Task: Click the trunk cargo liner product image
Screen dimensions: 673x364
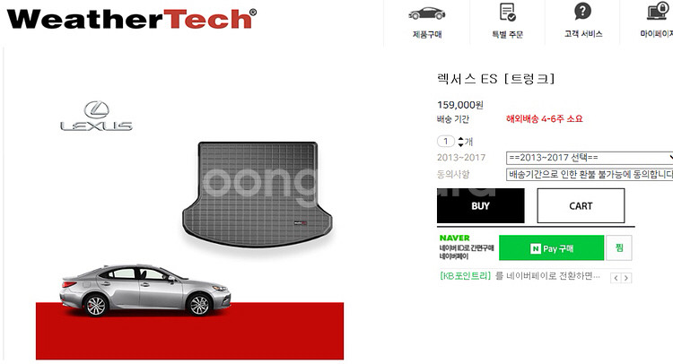Action: pos(258,195)
